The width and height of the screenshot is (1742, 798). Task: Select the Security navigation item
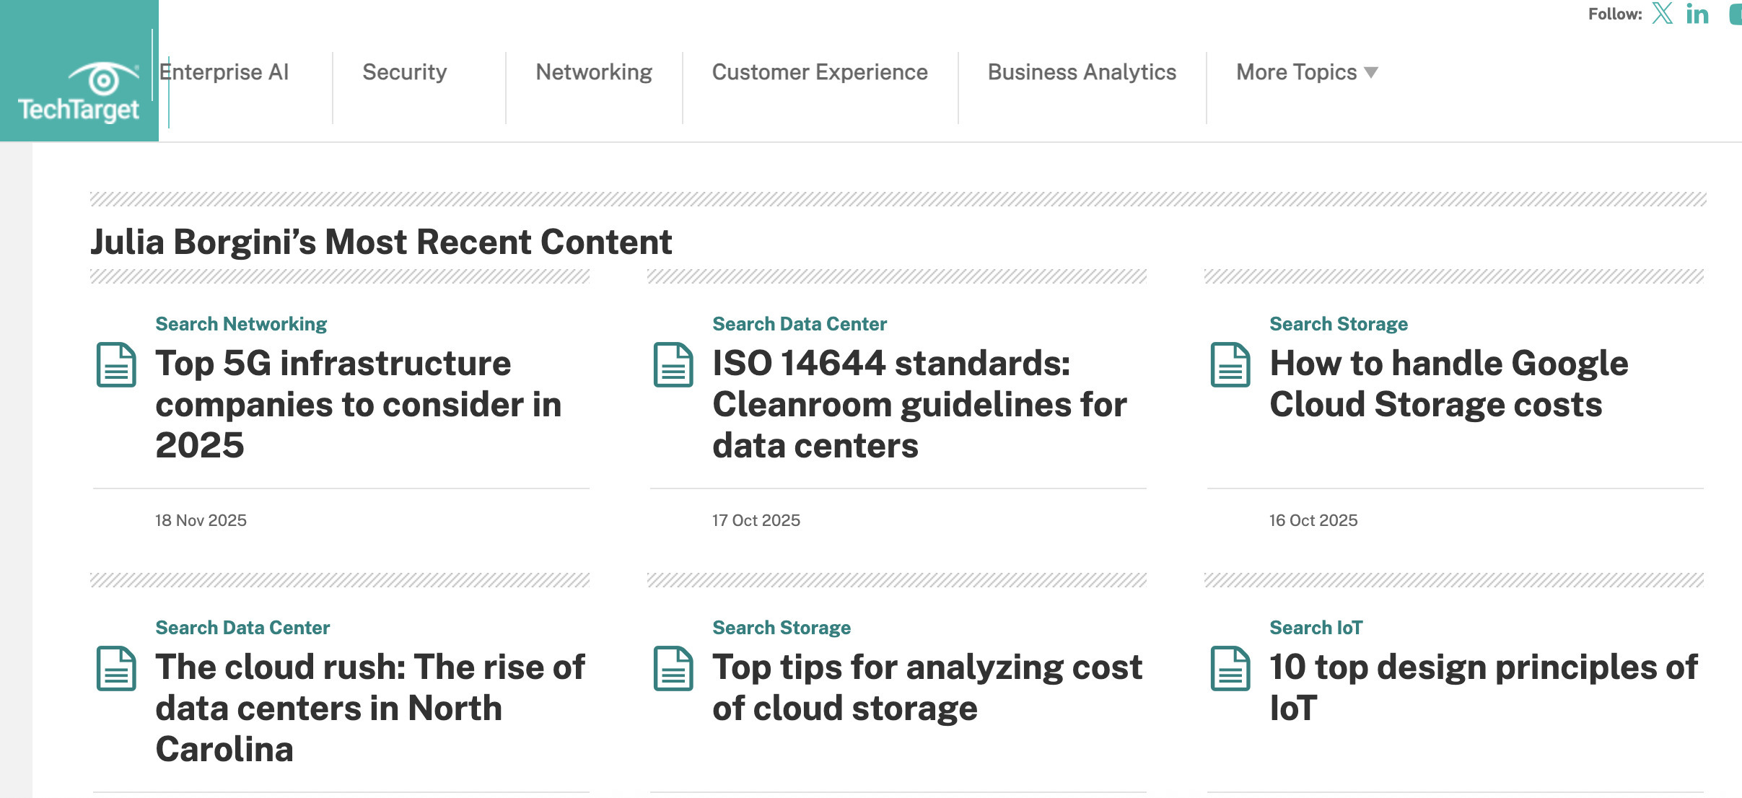404,72
